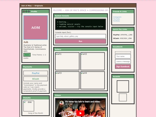Image resolution: width=156 pixels, height=117 pixels.
Task: Click the smaller accent box
Action: coord(123,97)
